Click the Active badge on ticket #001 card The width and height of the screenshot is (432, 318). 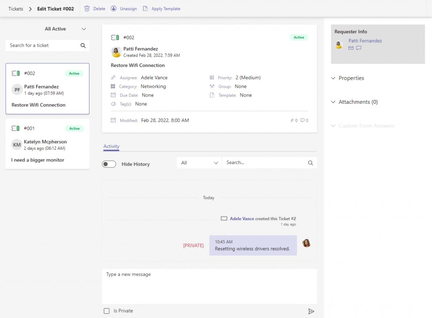click(74, 129)
